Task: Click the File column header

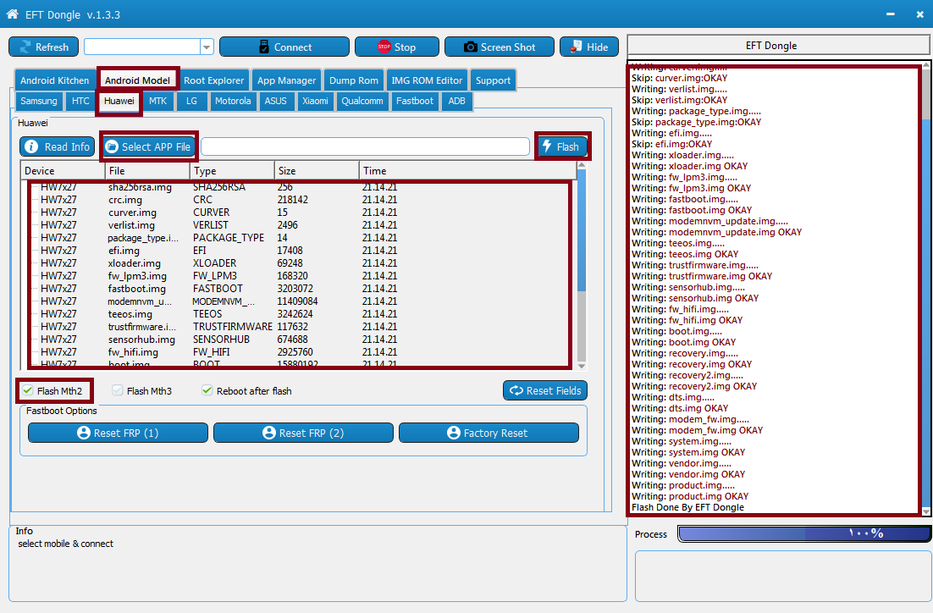Action: (x=147, y=171)
